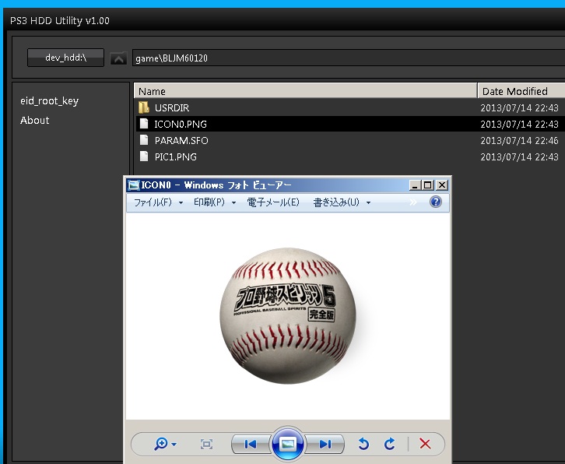Show hidden toolbar items with the chevron

coord(413,202)
